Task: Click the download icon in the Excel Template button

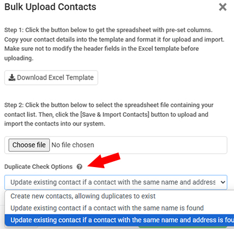Action: coord(12,78)
